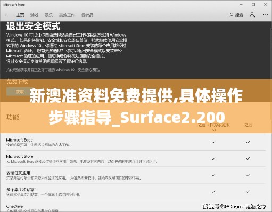Click the Microsoft Store row before-column checkmark
Screen dimensions: 272x212
213,158
